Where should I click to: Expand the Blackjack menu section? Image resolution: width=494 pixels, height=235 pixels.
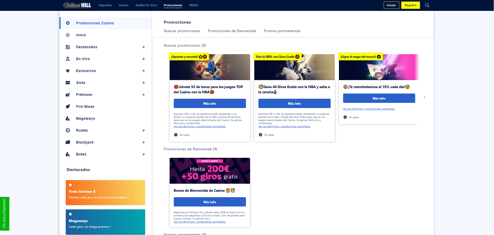tap(144, 142)
